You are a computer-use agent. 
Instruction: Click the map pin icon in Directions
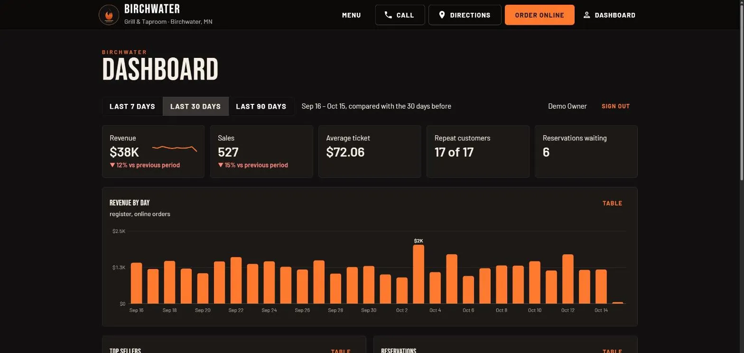click(442, 15)
